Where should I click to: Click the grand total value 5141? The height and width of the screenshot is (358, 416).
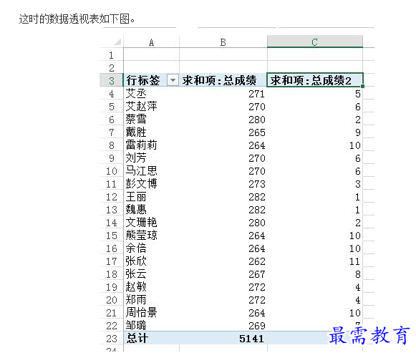[x=251, y=339]
